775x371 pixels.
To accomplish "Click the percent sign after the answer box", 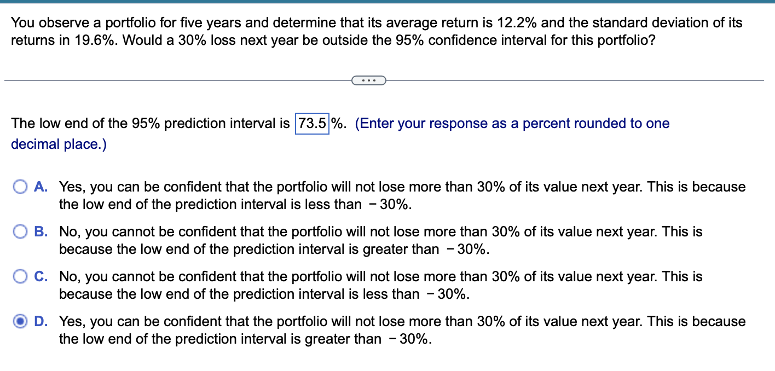I will [336, 123].
